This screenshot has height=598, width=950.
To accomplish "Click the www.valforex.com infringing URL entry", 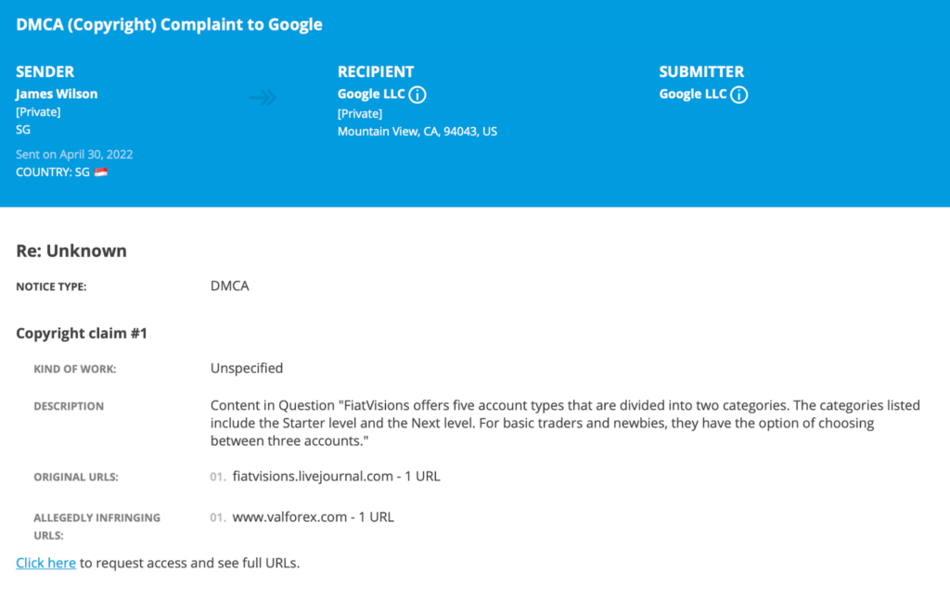I will coord(314,517).
